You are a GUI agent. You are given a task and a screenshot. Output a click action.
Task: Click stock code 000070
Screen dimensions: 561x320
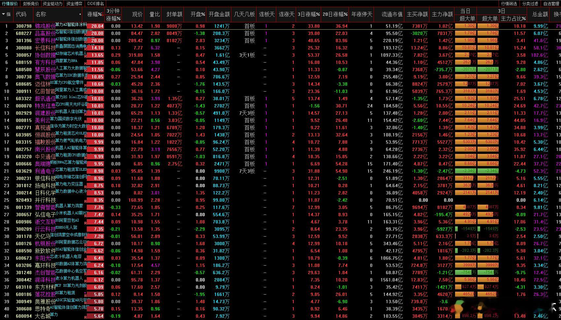[24, 106]
